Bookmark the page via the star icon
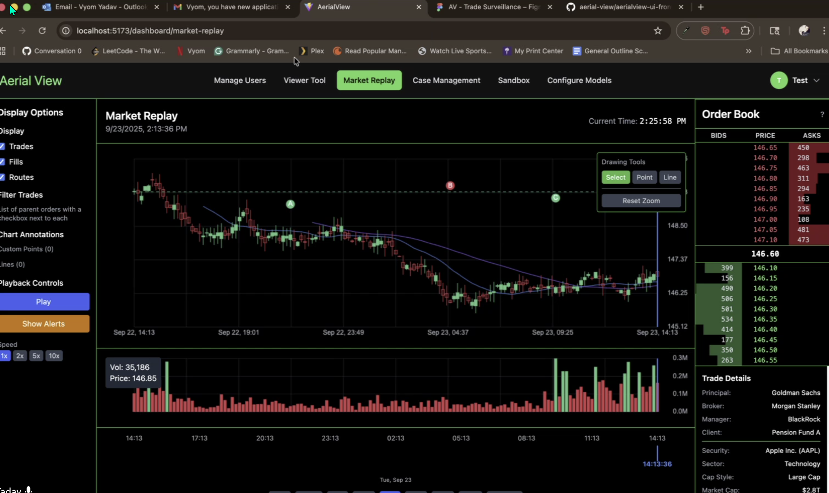829x493 pixels. pyautogui.click(x=658, y=31)
